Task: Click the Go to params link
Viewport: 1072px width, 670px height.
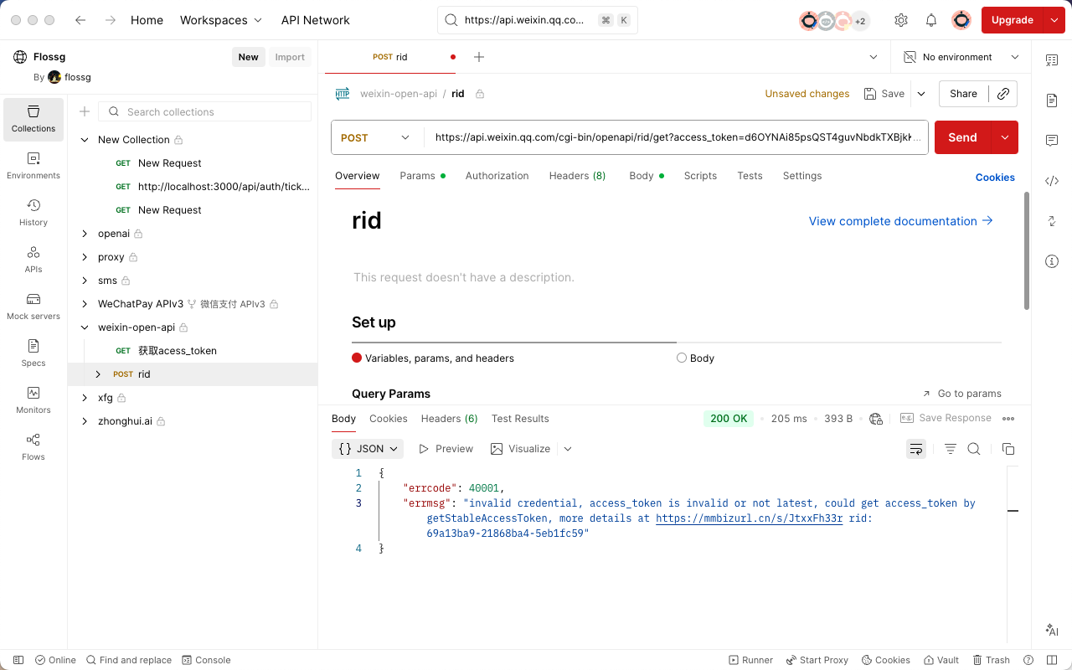Action: tap(961, 394)
